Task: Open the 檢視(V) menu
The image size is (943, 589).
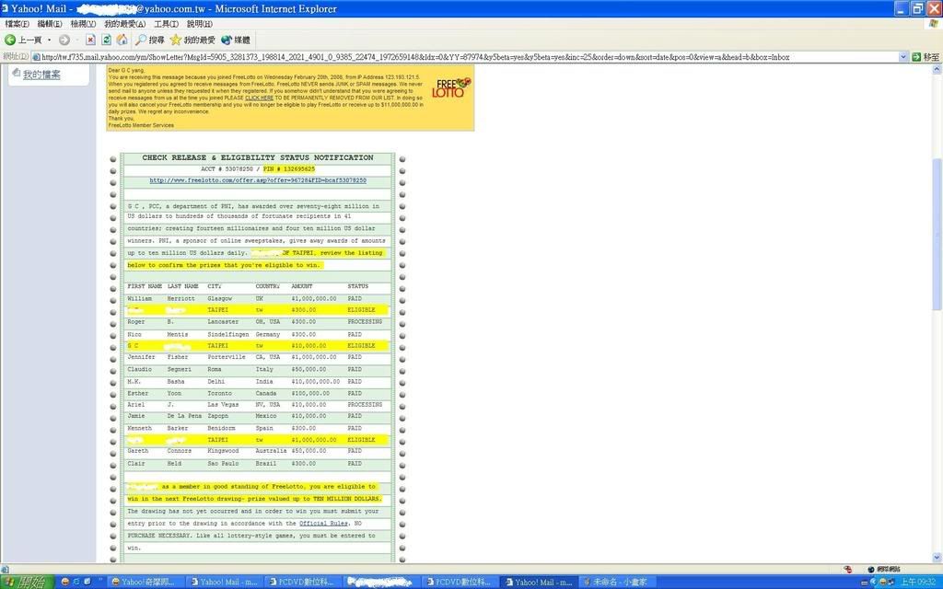Action: [x=83, y=23]
